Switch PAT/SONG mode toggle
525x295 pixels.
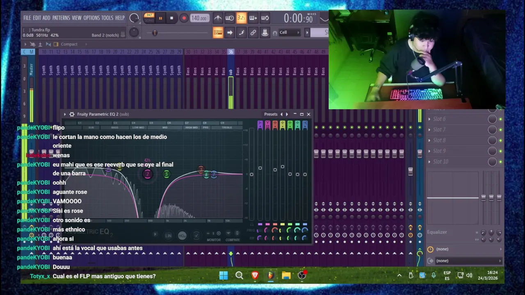[149, 18]
